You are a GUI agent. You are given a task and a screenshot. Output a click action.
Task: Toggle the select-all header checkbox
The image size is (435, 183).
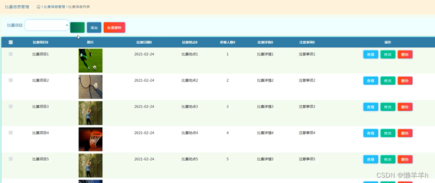(11, 42)
